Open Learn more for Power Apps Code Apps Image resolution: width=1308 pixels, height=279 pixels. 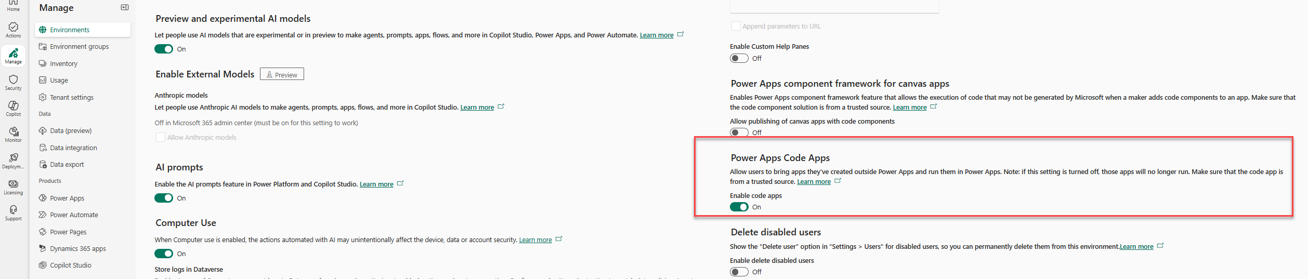(x=814, y=182)
